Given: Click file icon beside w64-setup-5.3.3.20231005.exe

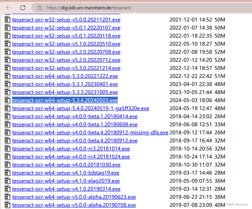Looking at the screenshot, I should pyautogui.click(x=7, y=92).
